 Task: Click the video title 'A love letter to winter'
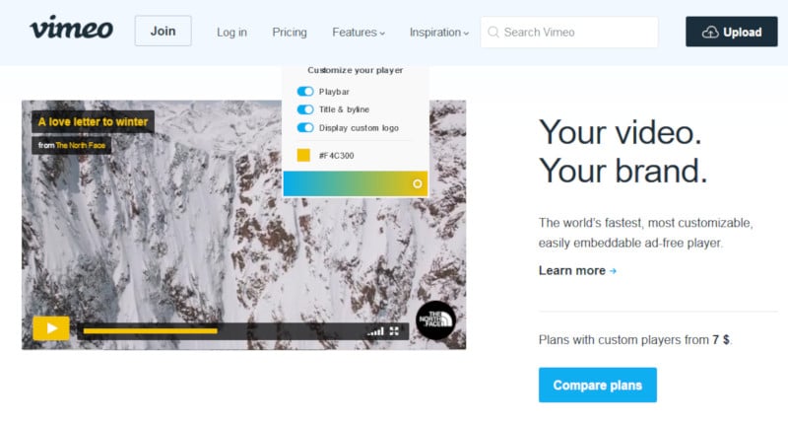click(x=93, y=121)
